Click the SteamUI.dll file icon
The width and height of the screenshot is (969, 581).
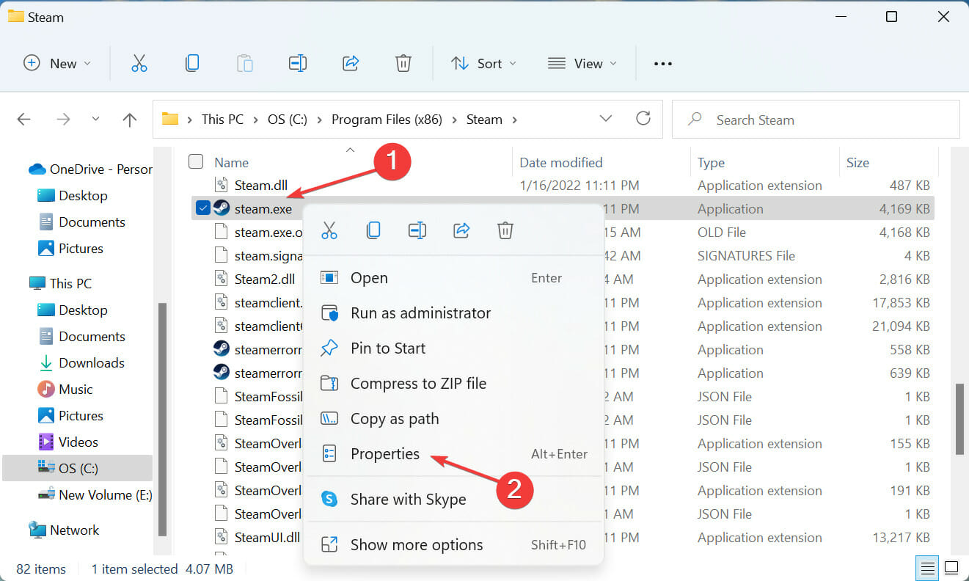pyautogui.click(x=222, y=537)
